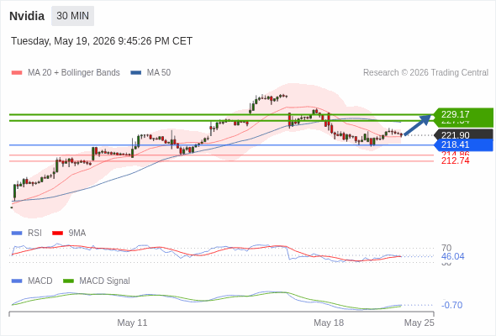The height and width of the screenshot is (336, 496).
Task: Click the blue MACD legend swatch
Action: point(17,281)
